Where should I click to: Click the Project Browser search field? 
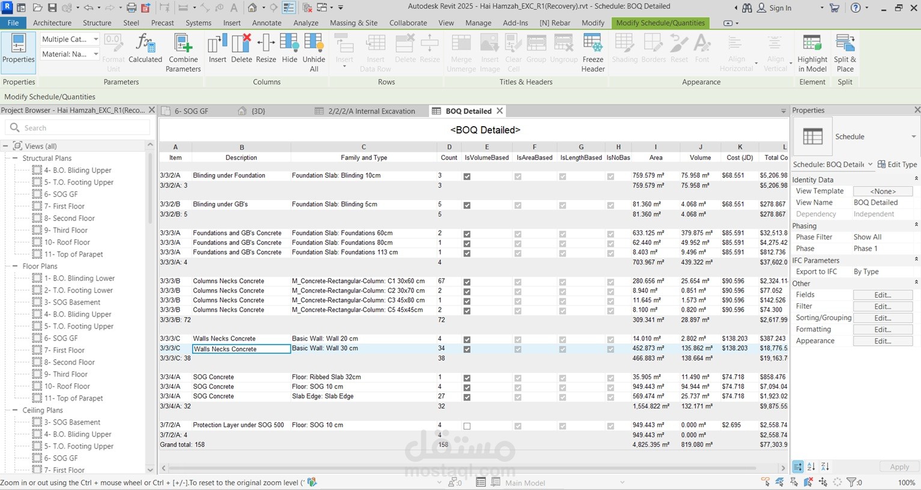(x=78, y=128)
